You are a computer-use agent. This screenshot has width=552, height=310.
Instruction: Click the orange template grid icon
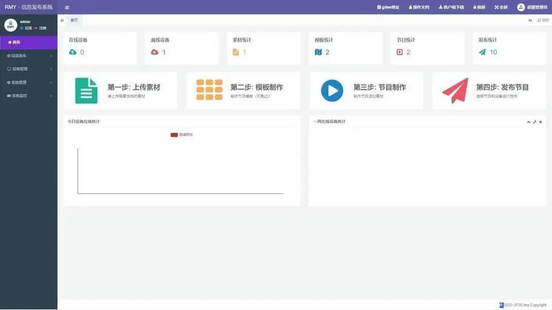click(209, 91)
